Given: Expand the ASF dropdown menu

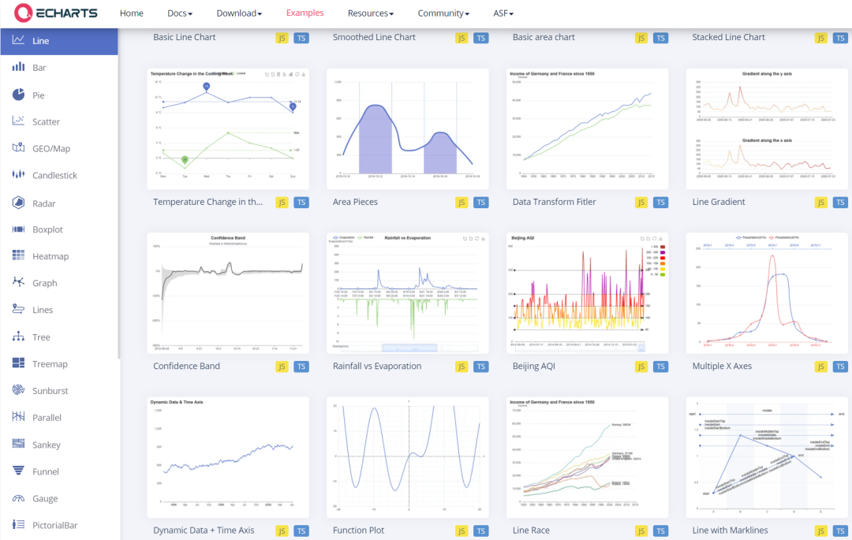Looking at the screenshot, I should tap(503, 13).
